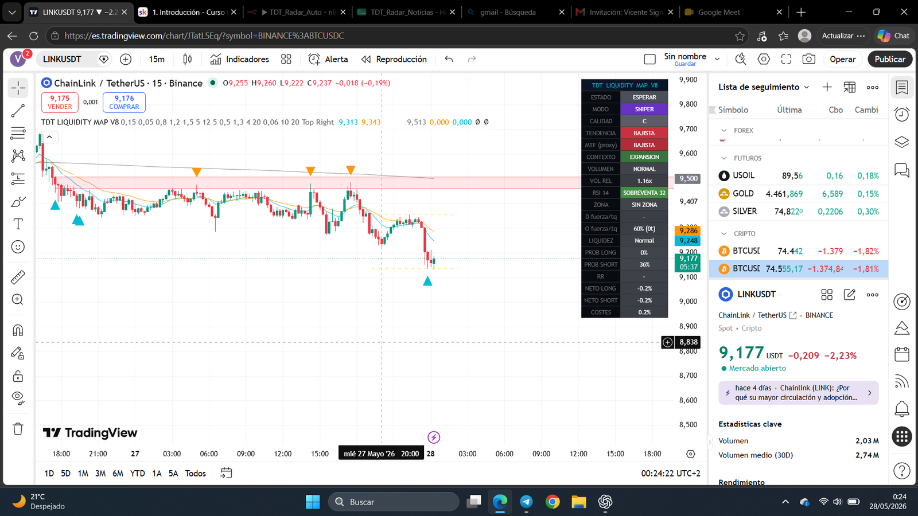Viewport: 918px width, 516px height.
Task: Select the brush drawing tool
Action: pyautogui.click(x=18, y=202)
